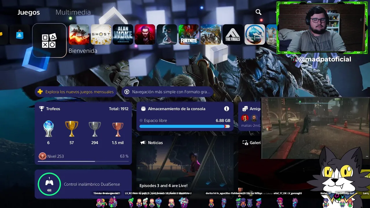Open the Monster Hunter game tile
The image size is (370, 208).
click(211, 34)
